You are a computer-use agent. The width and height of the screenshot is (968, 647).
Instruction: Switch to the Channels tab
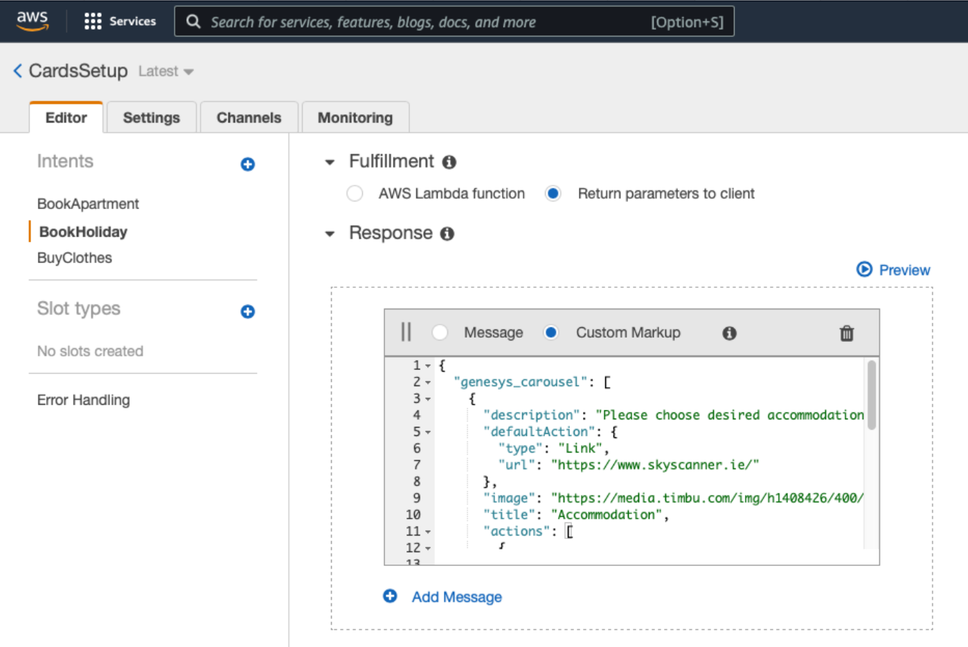click(x=249, y=118)
